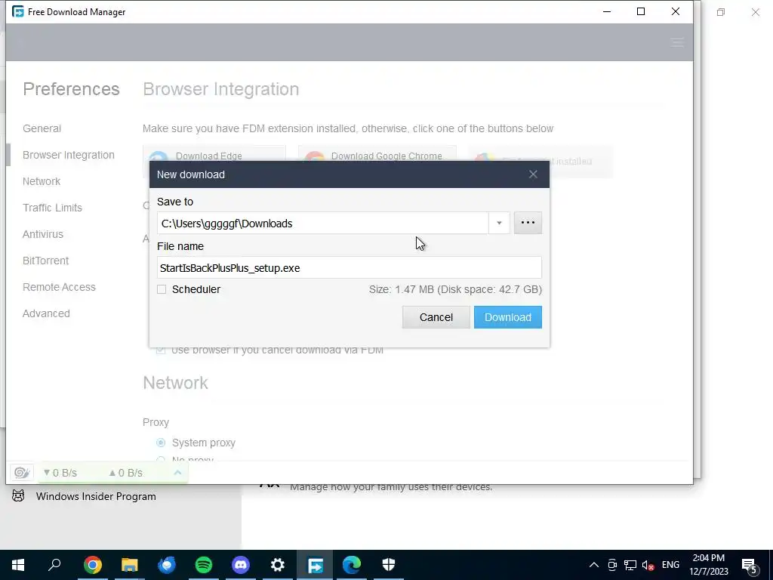The height and width of the screenshot is (580, 773).
Task: Start the download with the Download button
Action: (x=508, y=317)
